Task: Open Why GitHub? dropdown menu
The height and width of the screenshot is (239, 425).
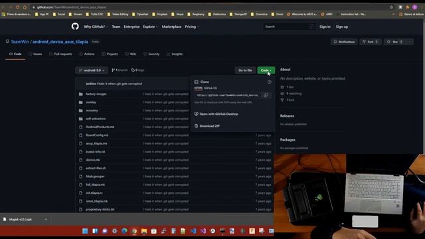Action: click(96, 27)
